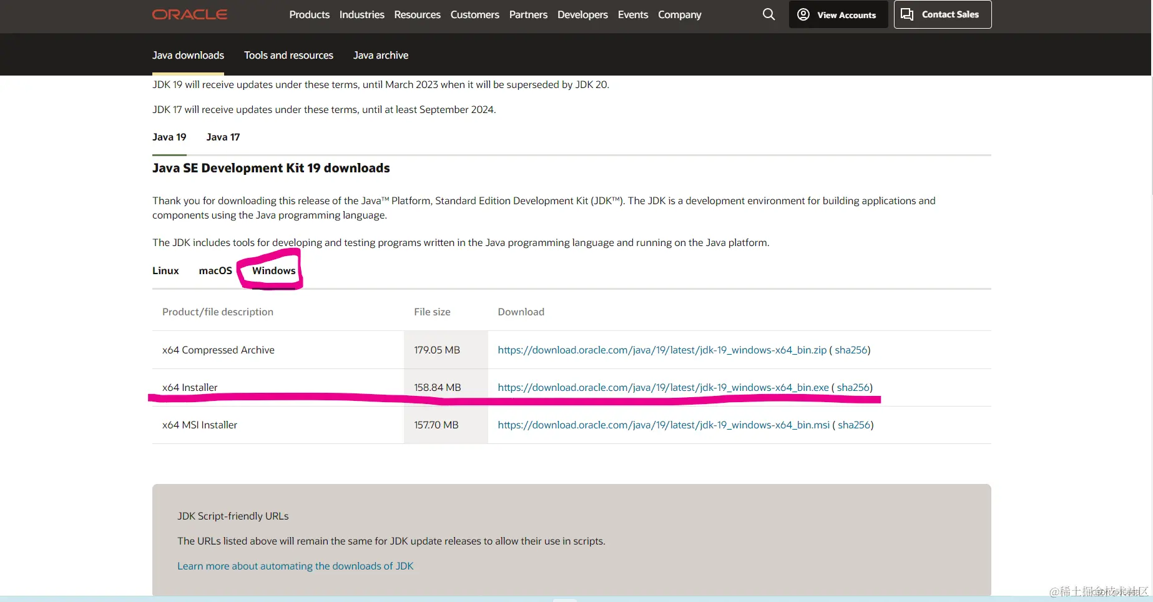Select the Java 19 tab
The height and width of the screenshot is (602, 1153).
(x=169, y=137)
